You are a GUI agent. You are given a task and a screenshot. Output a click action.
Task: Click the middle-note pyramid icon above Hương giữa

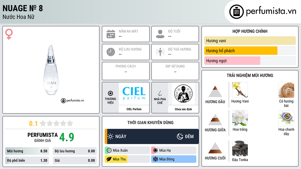pos(215,120)
